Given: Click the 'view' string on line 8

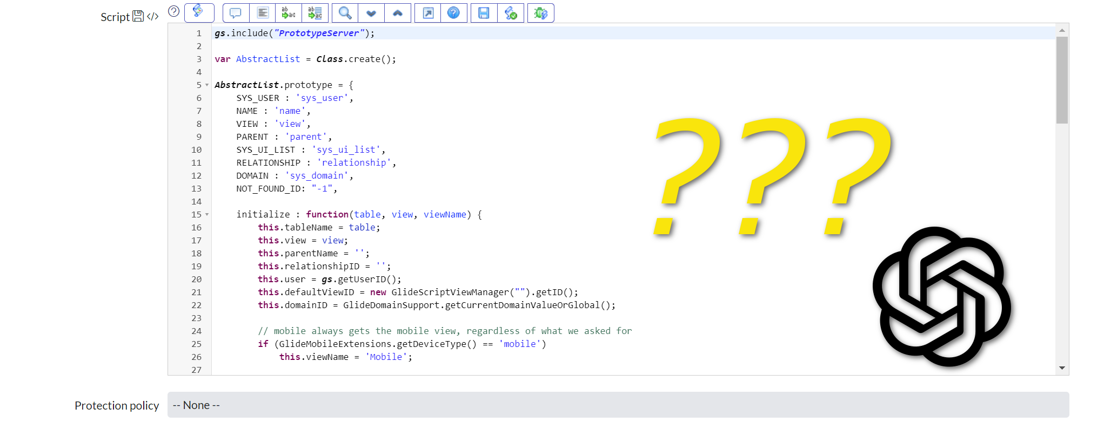Looking at the screenshot, I should pos(290,124).
